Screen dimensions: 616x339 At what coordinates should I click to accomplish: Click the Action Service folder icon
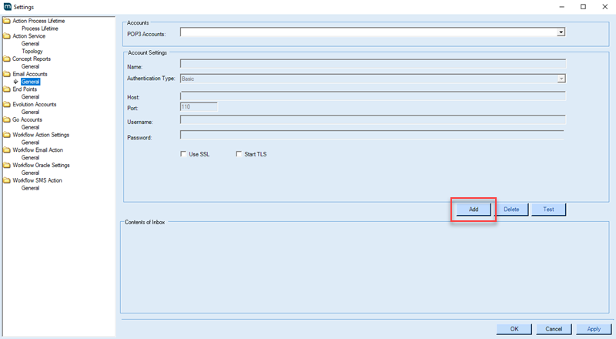[7, 36]
